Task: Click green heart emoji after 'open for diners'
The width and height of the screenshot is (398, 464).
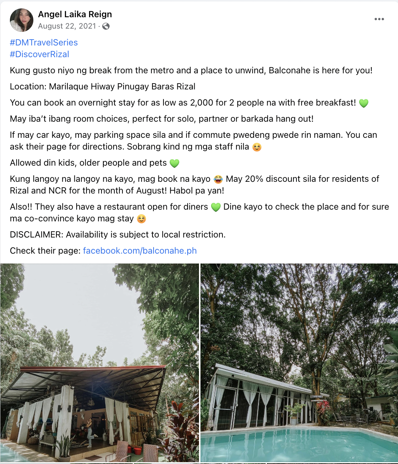Action: [216, 207]
